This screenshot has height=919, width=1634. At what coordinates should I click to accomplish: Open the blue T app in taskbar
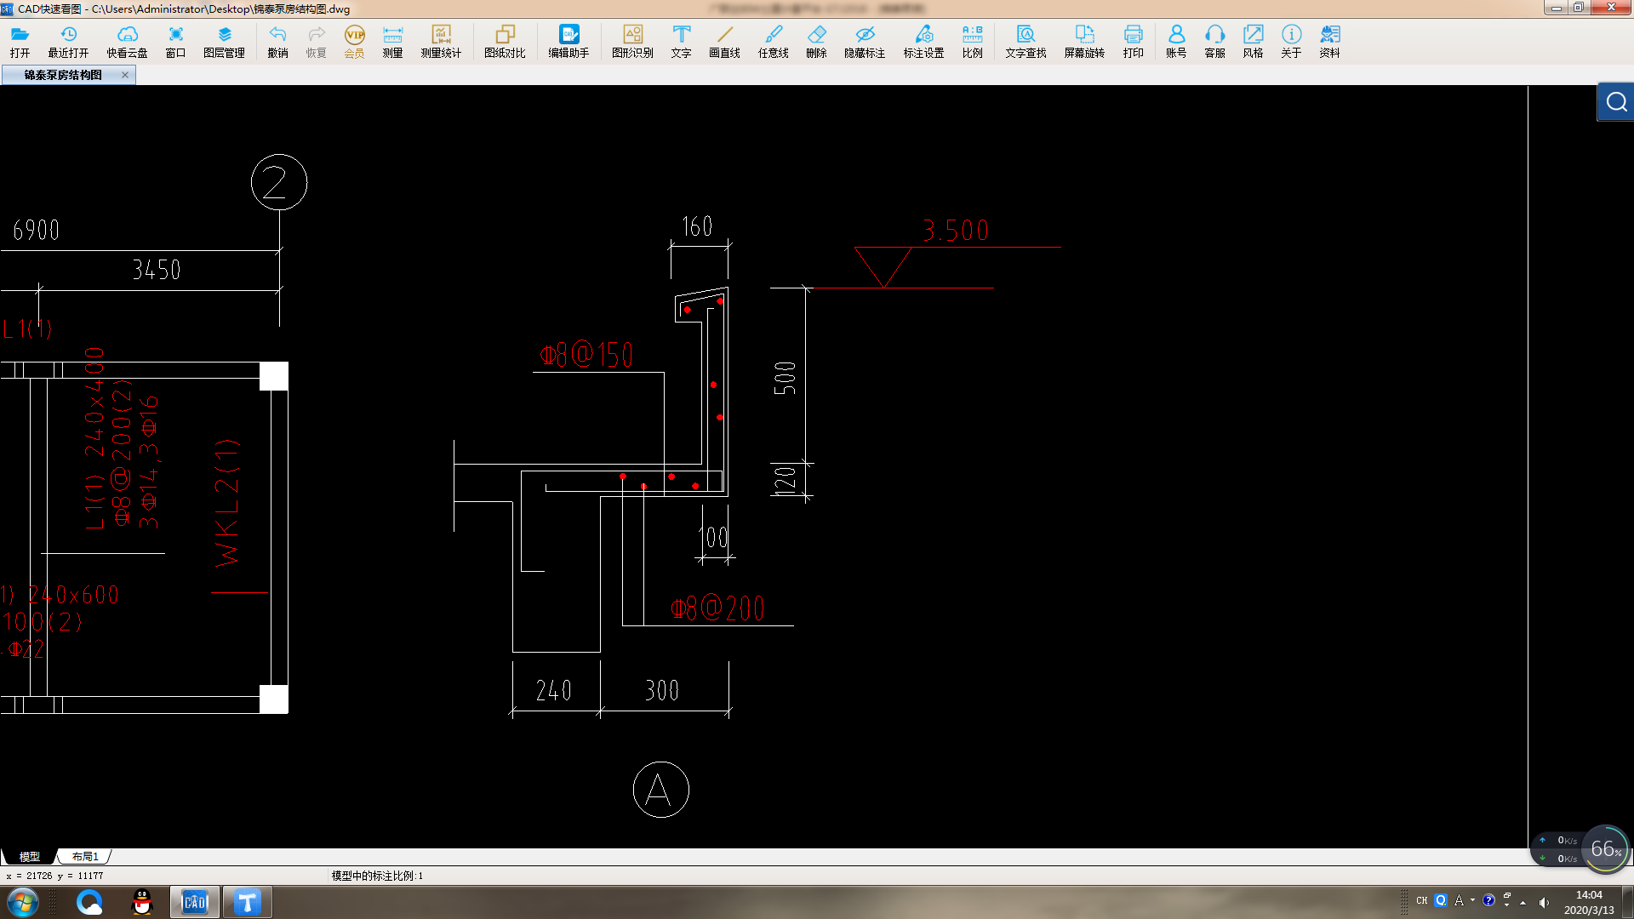click(248, 902)
